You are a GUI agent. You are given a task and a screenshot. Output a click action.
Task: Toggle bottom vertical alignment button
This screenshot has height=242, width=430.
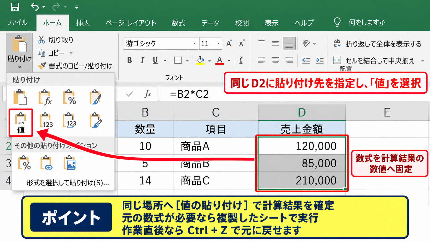click(289, 43)
